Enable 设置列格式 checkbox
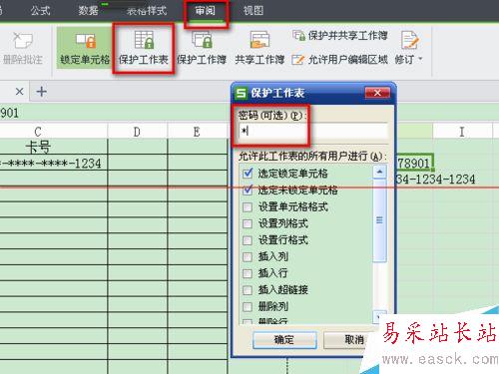Screen dimensions: 499x374 point(248,223)
